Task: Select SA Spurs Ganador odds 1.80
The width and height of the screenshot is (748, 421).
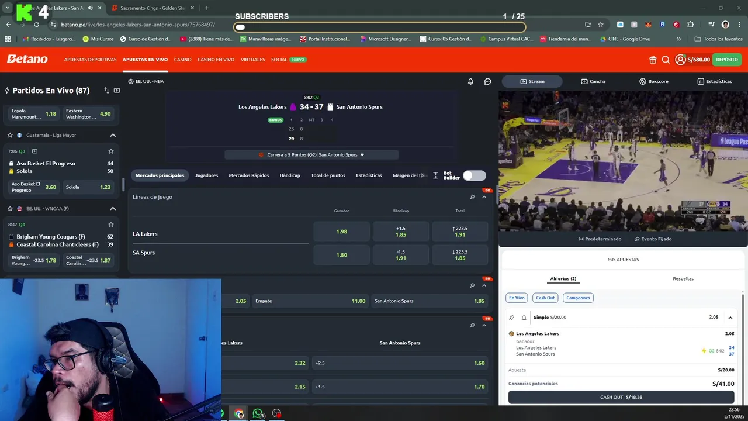Action: click(341, 255)
